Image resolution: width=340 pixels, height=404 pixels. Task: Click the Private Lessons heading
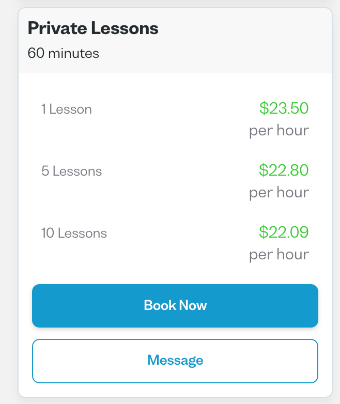coord(93,28)
